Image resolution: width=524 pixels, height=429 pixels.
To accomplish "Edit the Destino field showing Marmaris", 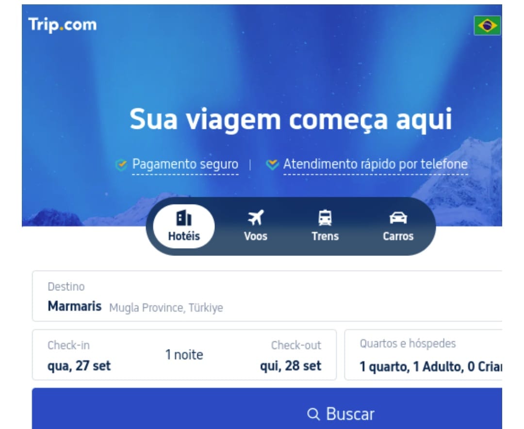I will [267, 296].
